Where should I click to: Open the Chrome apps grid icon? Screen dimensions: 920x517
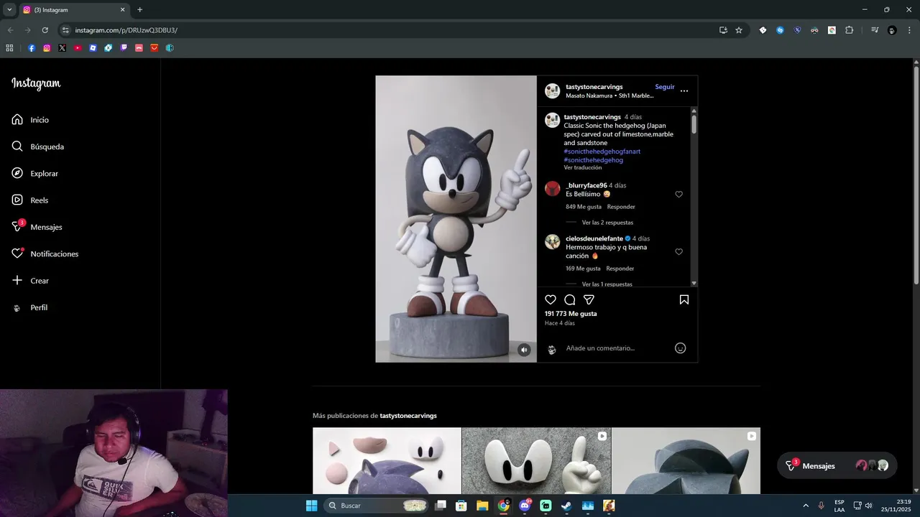click(9, 48)
